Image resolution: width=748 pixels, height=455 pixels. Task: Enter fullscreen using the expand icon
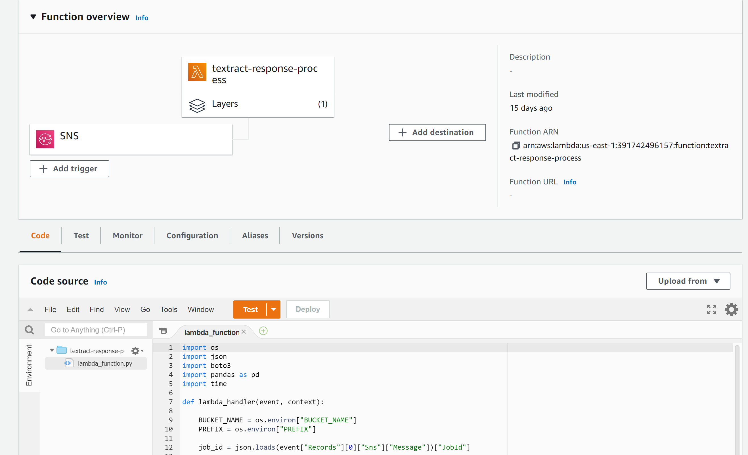click(x=711, y=309)
